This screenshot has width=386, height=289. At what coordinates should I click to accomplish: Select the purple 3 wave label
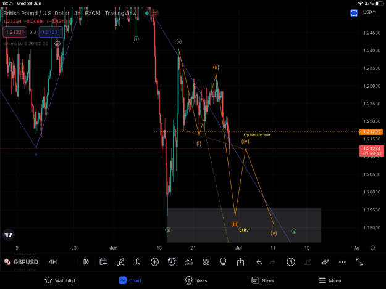pyautogui.click(x=36, y=154)
